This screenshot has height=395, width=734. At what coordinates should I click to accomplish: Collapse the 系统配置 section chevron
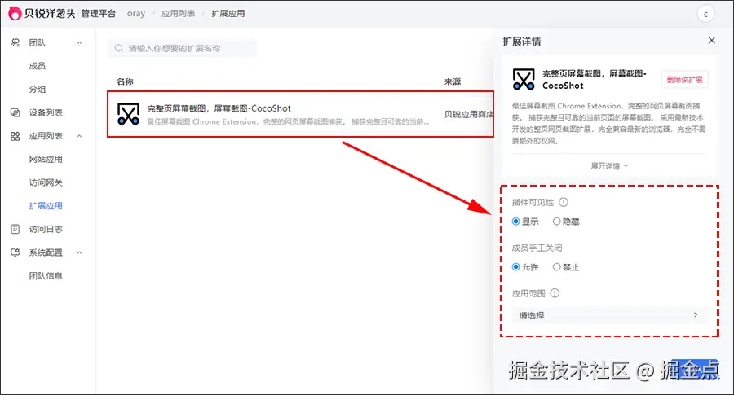click(x=80, y=252)
